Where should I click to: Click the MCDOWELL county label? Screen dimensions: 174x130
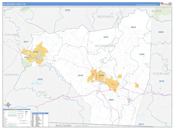(106, 17)
